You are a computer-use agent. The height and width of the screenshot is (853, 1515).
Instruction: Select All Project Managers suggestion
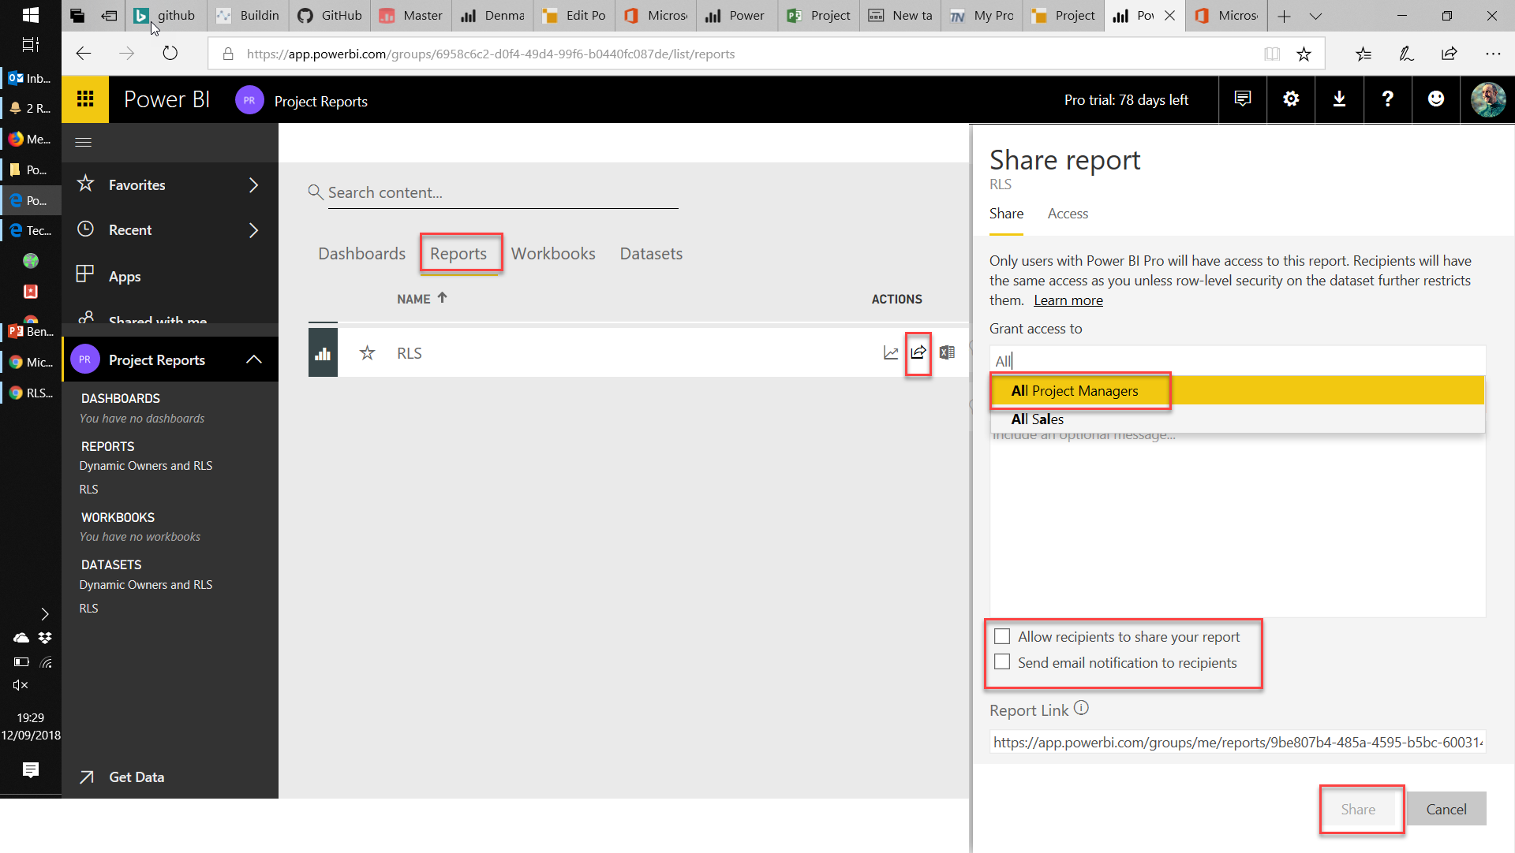[1237, 391]
